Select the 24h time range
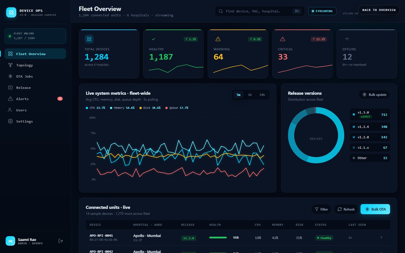 point(262,95)
